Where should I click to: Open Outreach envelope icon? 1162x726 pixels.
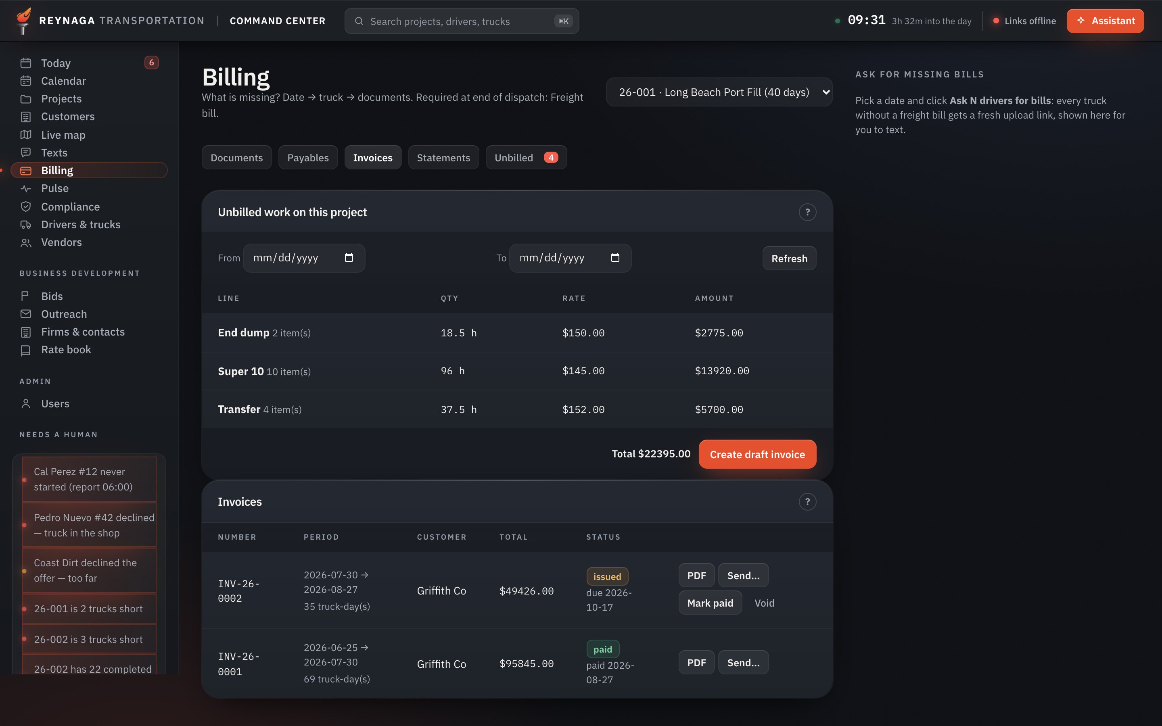click(26, 314)
